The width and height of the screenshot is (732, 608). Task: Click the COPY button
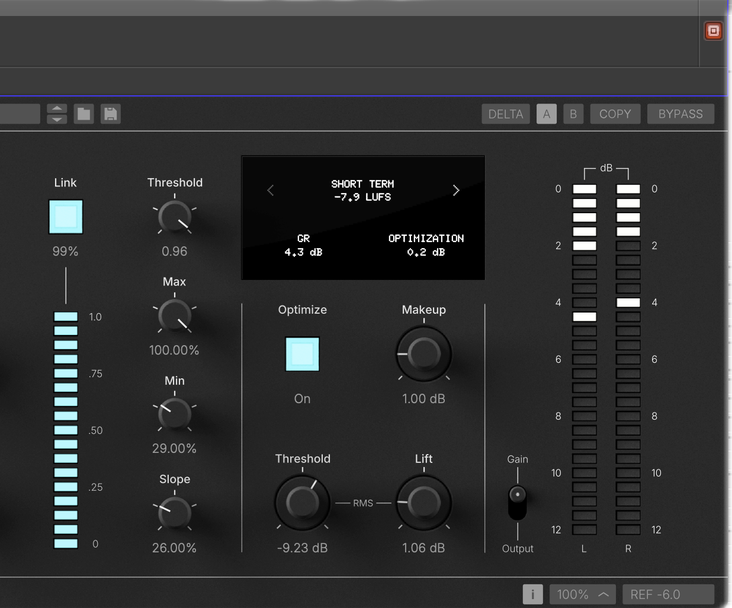pos(615,114)
